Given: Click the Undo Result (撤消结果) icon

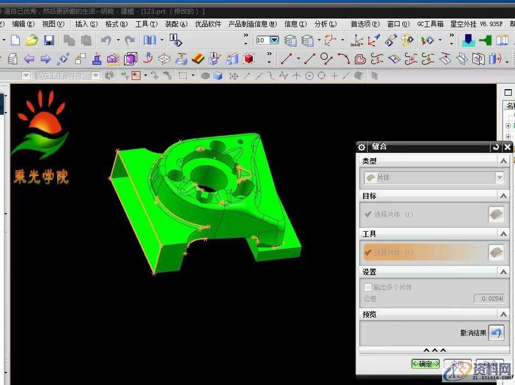Looking at the screenshot, I should (x=496, y=333).
